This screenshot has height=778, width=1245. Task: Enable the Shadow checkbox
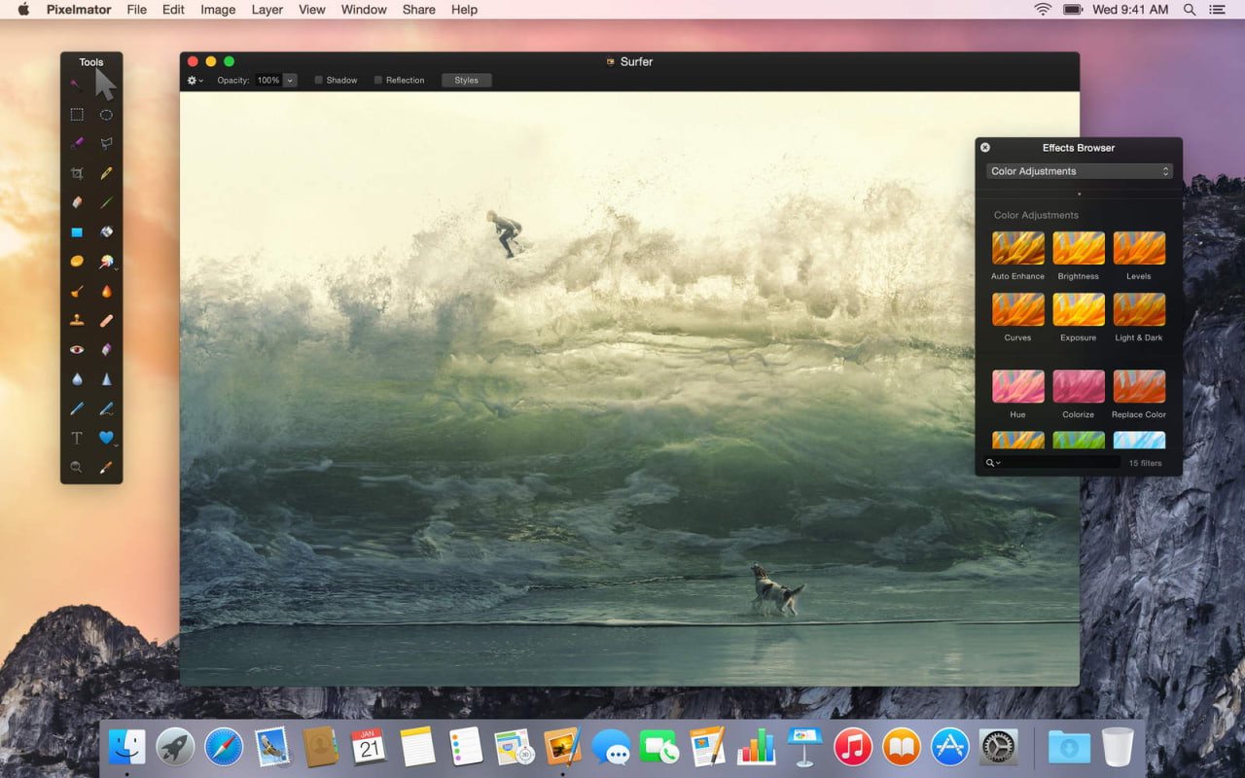[317, 80]
